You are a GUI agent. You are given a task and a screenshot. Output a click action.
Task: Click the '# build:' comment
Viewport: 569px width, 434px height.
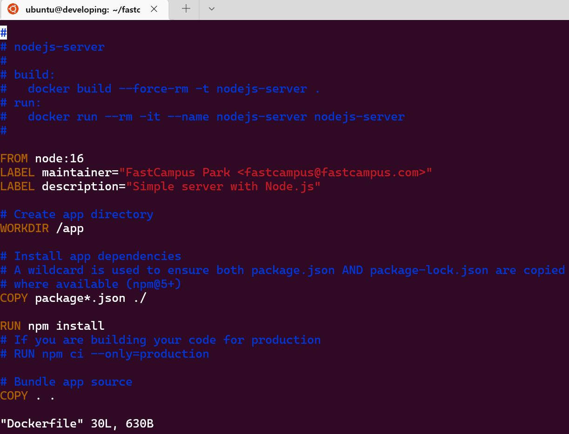point(28,75)
